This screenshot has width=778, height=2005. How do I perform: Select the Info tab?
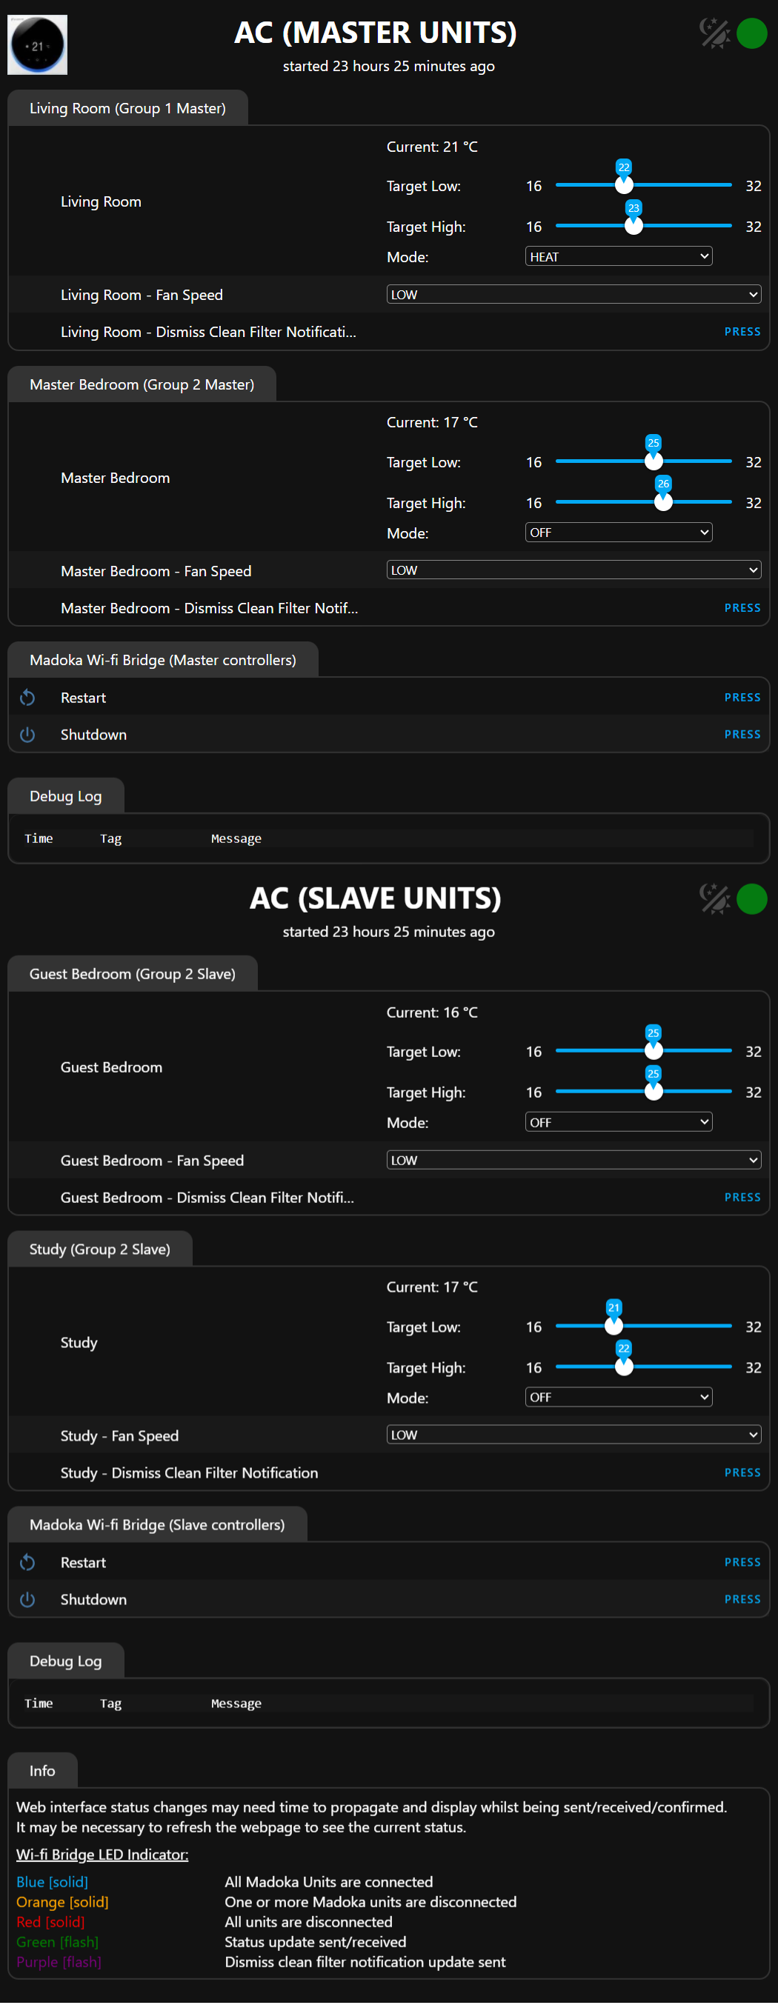point(42,1771)
